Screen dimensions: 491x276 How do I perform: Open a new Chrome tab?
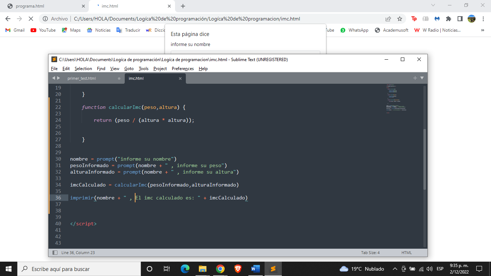coord(183,6)
